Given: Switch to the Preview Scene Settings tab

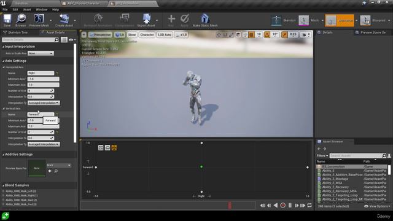Looking at the screenshot, I should [373, 33].
